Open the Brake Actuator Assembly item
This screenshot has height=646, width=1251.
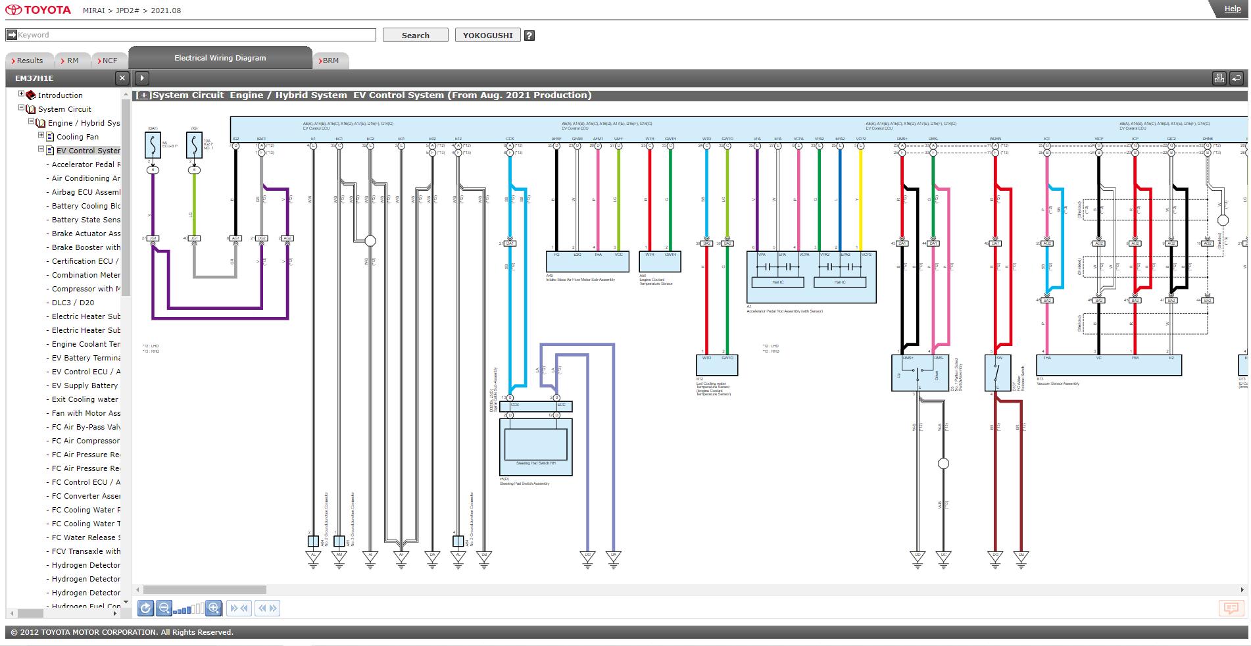[86, 234]
